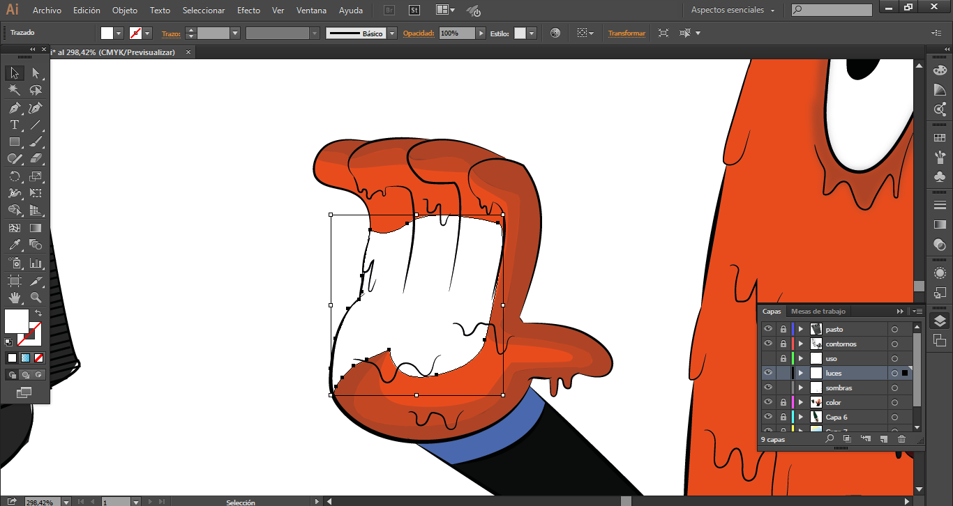The width and height of the screenshot is (953, 506).
Task: Open the Swatches panel in right dock
Action: (940, 138)
